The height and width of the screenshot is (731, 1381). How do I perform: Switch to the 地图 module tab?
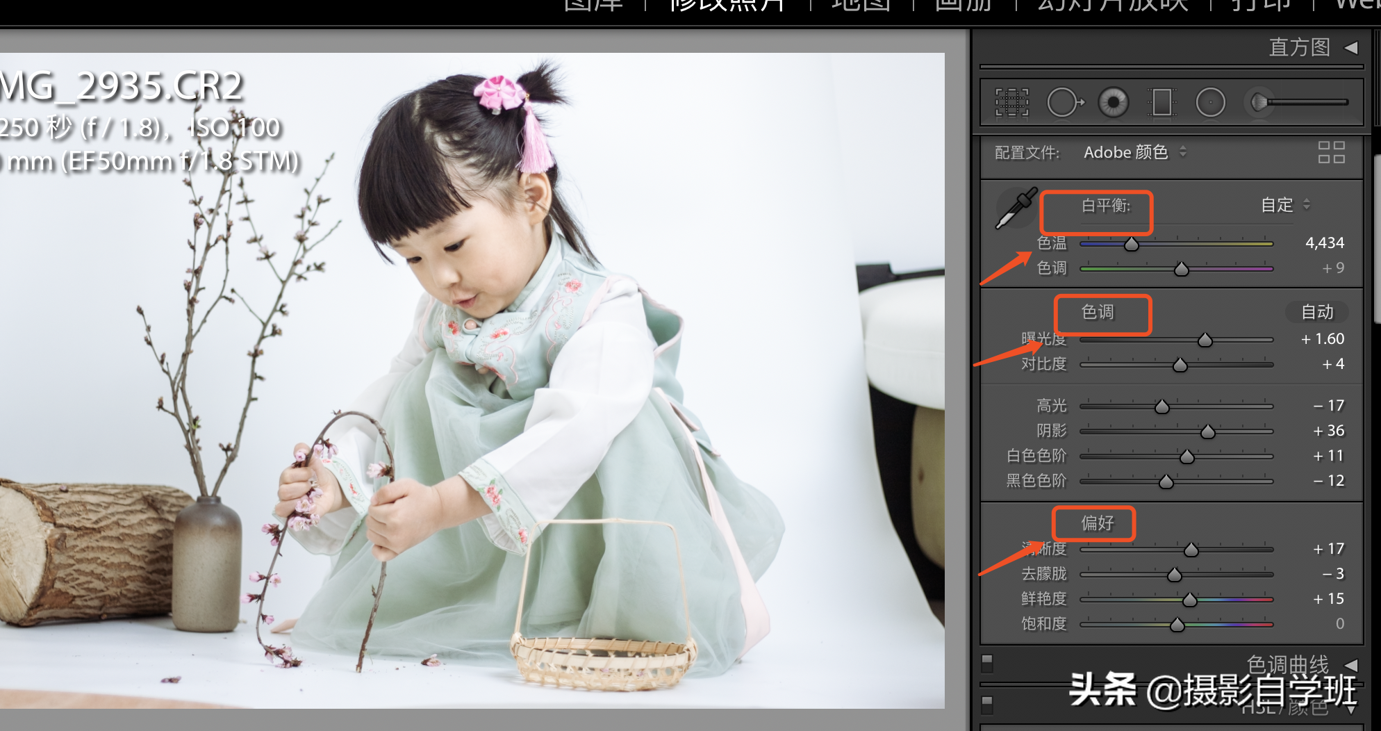pyautogui.click(x=861, y=6)
